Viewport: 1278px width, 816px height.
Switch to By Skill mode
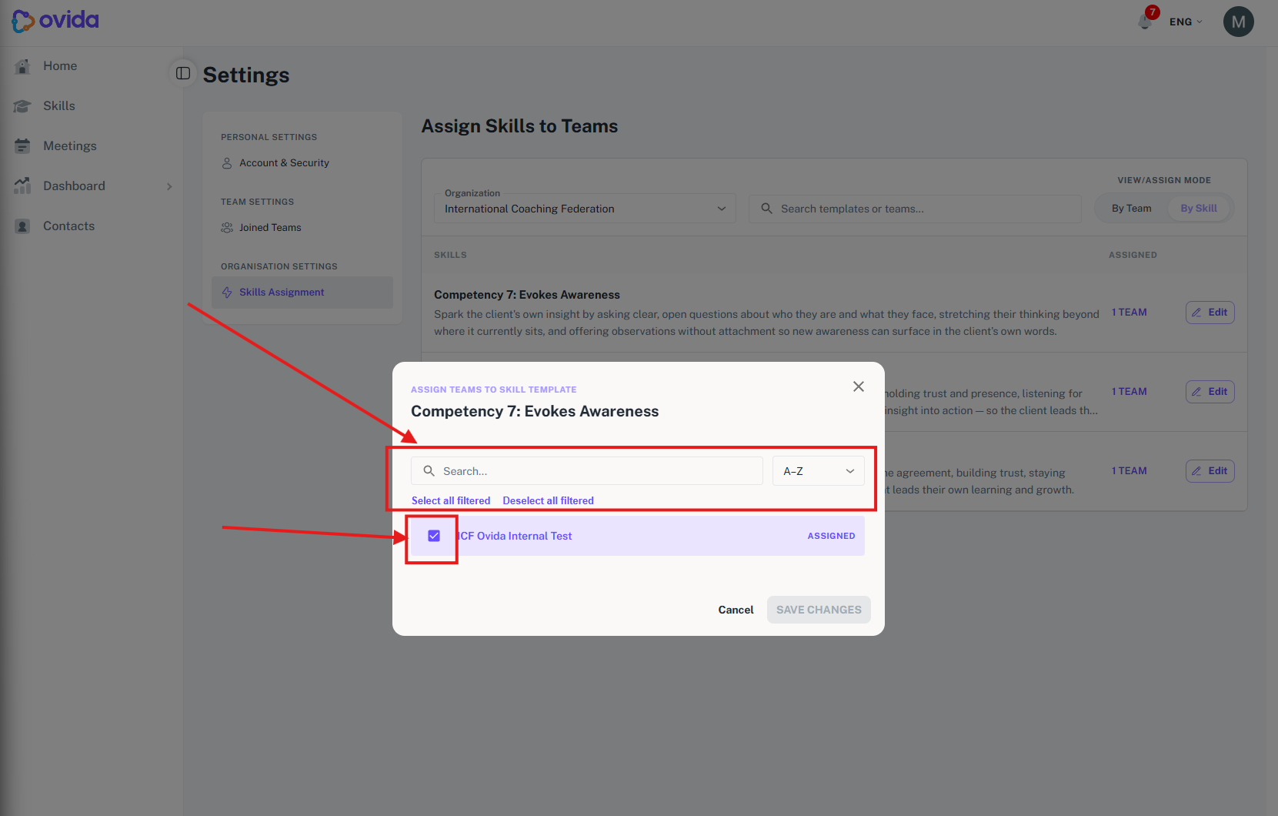1199,209
